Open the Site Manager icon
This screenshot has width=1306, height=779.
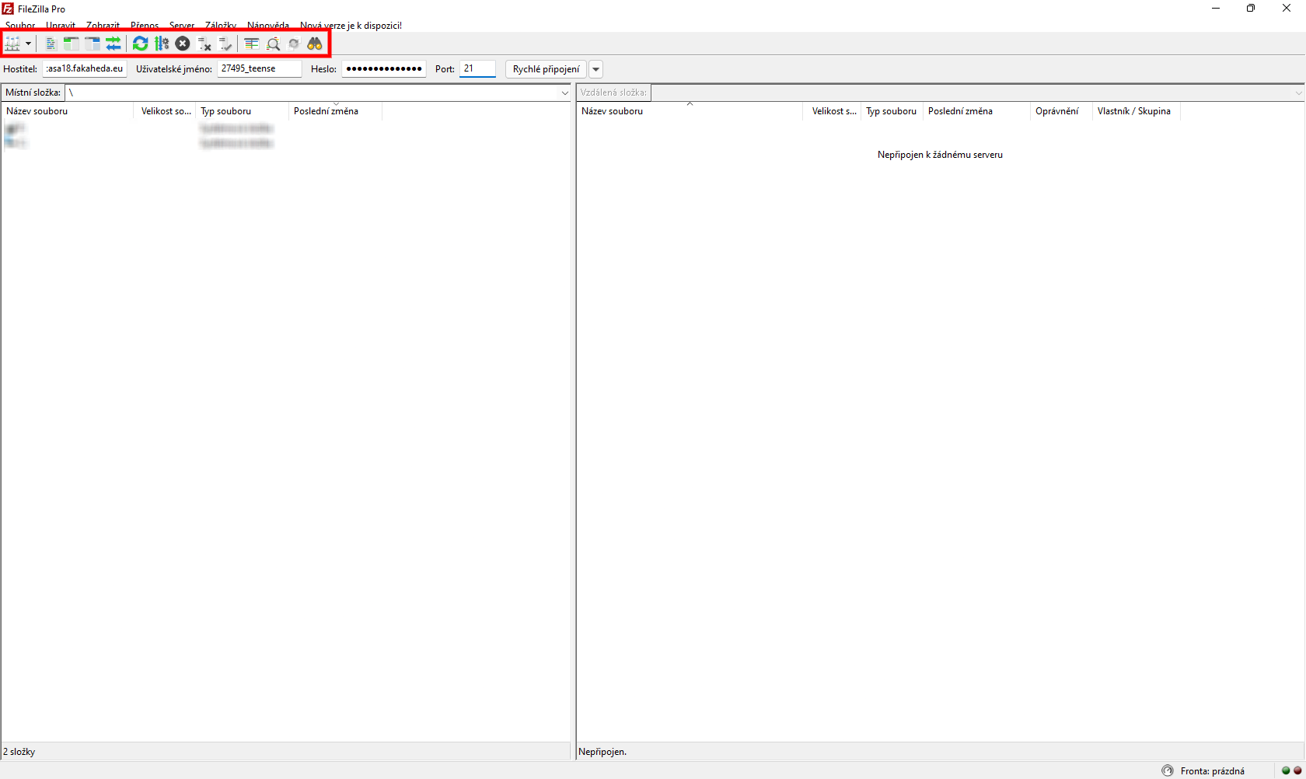12,44
